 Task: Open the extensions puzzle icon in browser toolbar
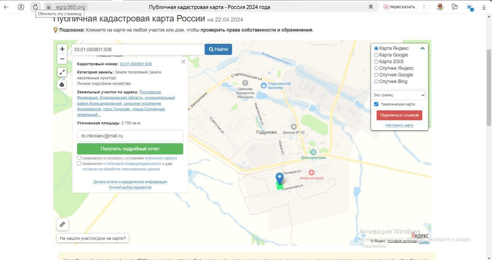454,7
